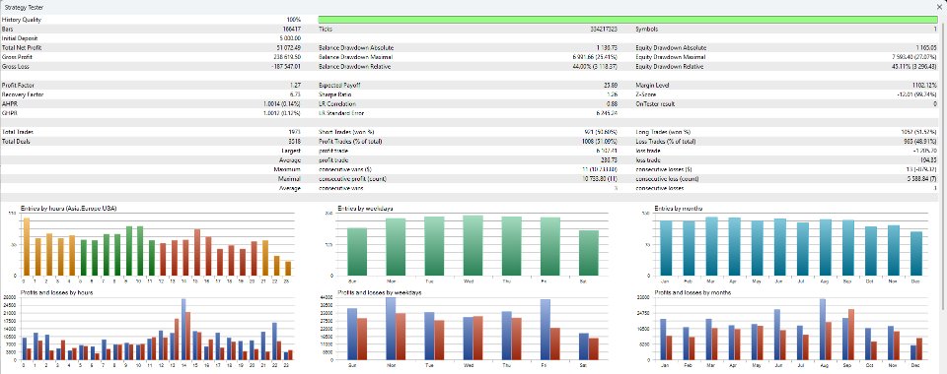Select the Total Deals label
Screen dimensions: 947x374
pos(17,142)
